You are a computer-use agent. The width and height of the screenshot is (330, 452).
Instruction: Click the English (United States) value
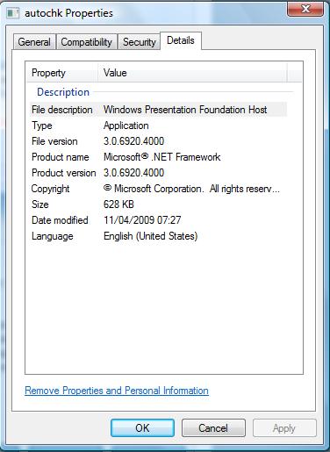click(151, 236)
